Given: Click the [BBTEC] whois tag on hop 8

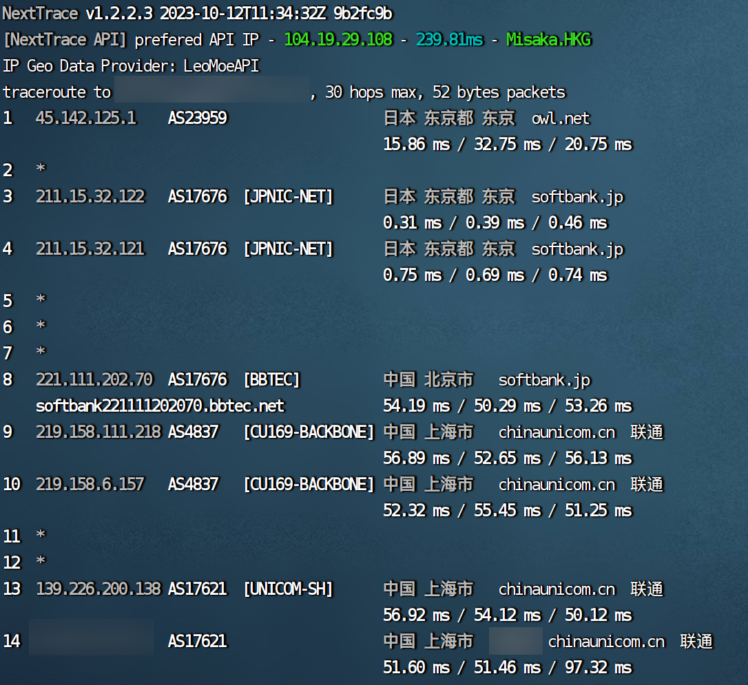Looking at the screenshot, I should click(x=271, y=380).
